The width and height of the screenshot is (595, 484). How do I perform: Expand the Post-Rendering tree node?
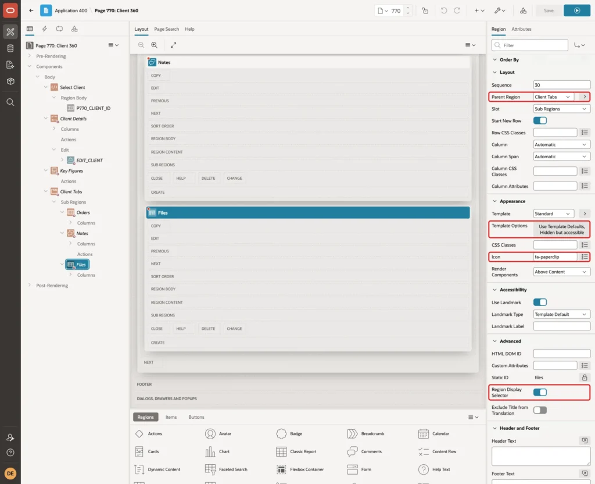coord(29,285)
